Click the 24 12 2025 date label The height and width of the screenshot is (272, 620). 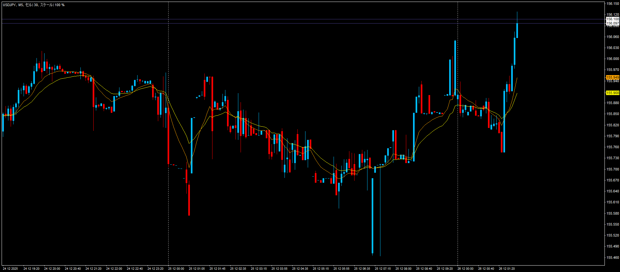(x=10, y=269)
